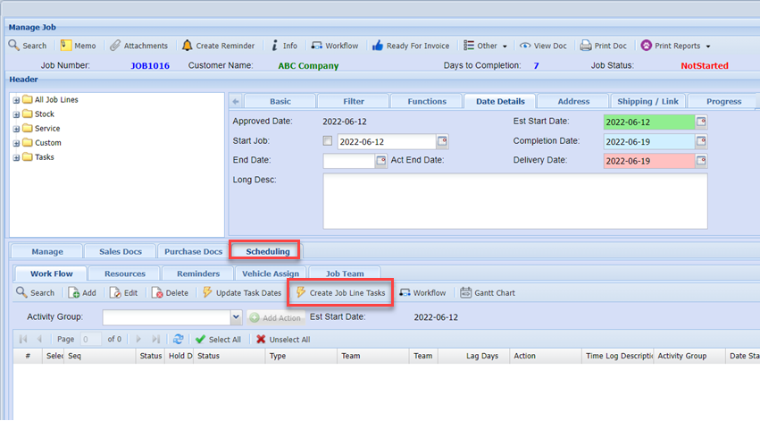This screenshot has width=760, height=421.
Task: Open Attachments with the paperclip icon
Action: (x=115, y=46)
